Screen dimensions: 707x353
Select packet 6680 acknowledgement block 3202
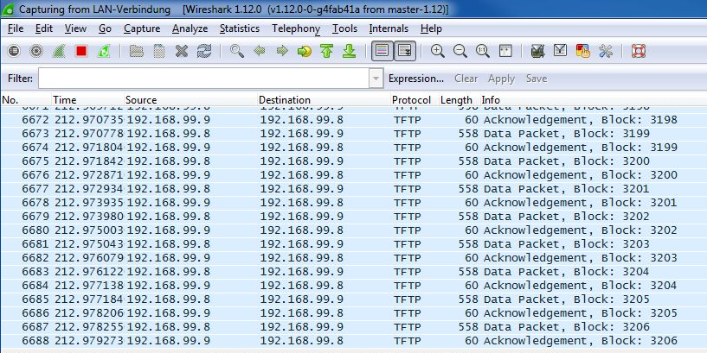tap(346, 230)
